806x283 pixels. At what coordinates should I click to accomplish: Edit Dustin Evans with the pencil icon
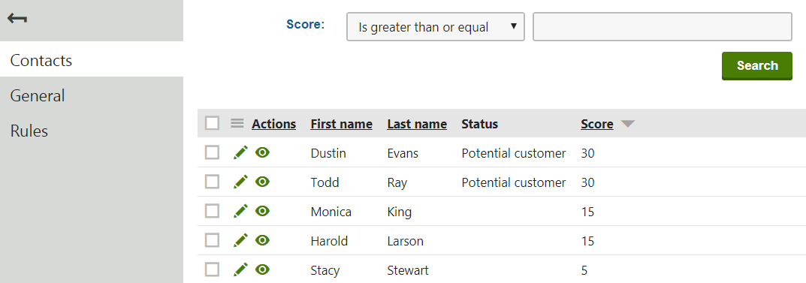coord(240,152)
